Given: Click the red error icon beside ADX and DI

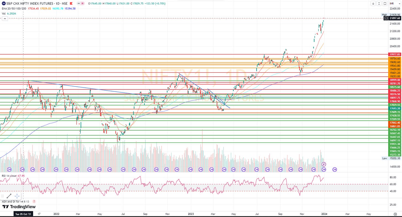Looking at the screenshot, I should [34, 202].
